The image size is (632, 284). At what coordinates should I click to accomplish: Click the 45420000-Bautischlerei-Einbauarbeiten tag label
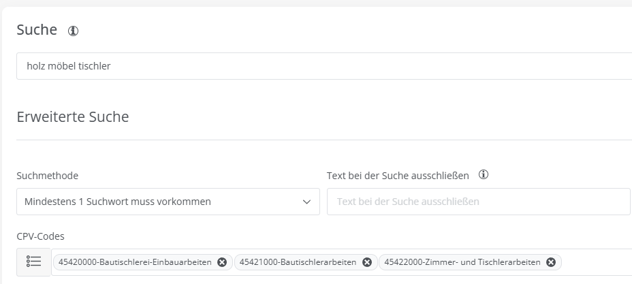point(135,262)
